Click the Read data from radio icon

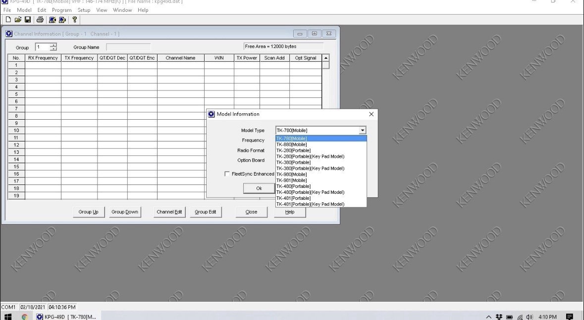tap(53, 20)
